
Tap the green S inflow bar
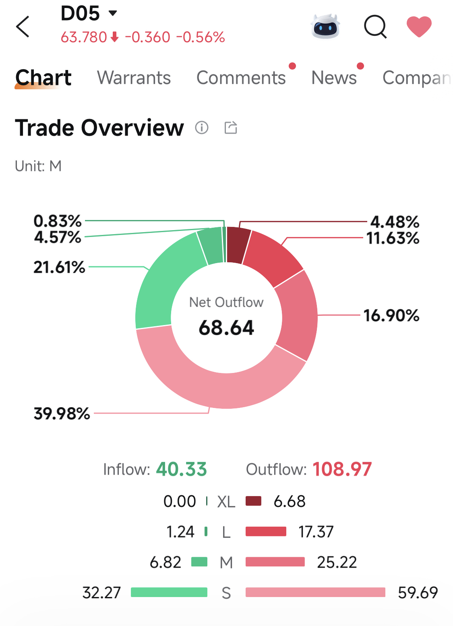pos(169,592)
